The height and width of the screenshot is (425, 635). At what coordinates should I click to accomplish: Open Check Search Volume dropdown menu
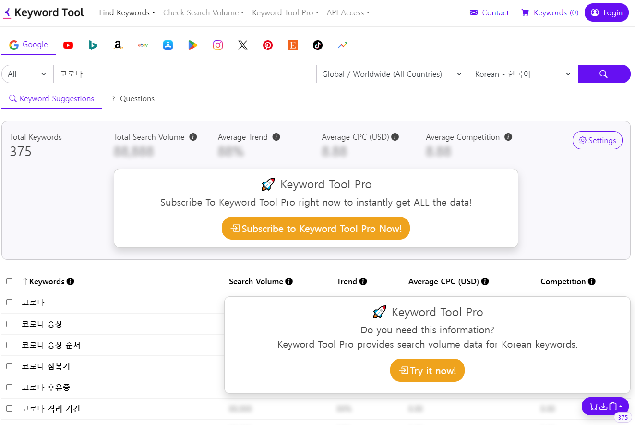click(x=204, y=13)
